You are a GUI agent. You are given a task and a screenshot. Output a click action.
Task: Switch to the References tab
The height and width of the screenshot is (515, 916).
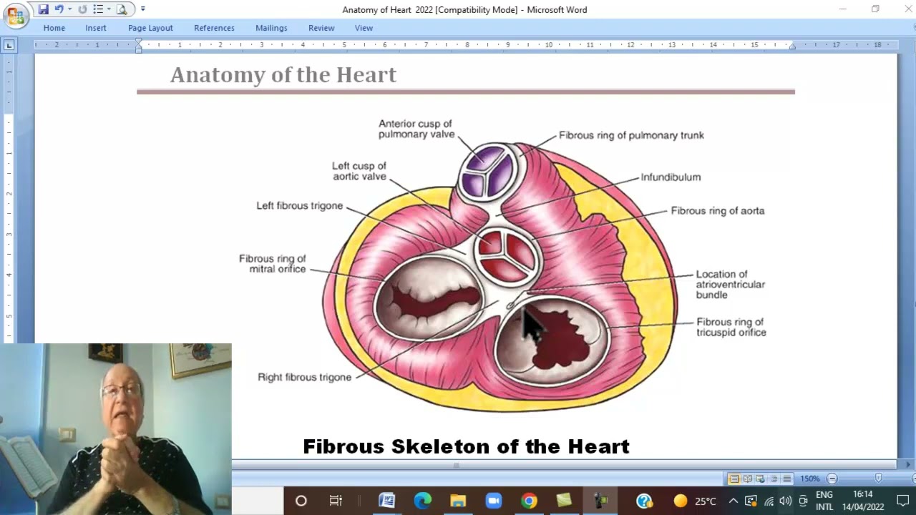pos(214,28)
